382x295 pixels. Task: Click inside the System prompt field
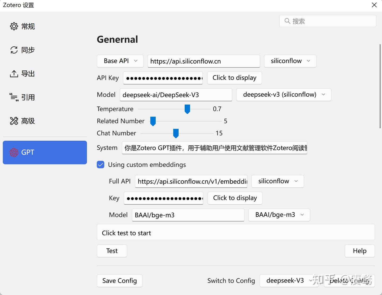point(214,148)
